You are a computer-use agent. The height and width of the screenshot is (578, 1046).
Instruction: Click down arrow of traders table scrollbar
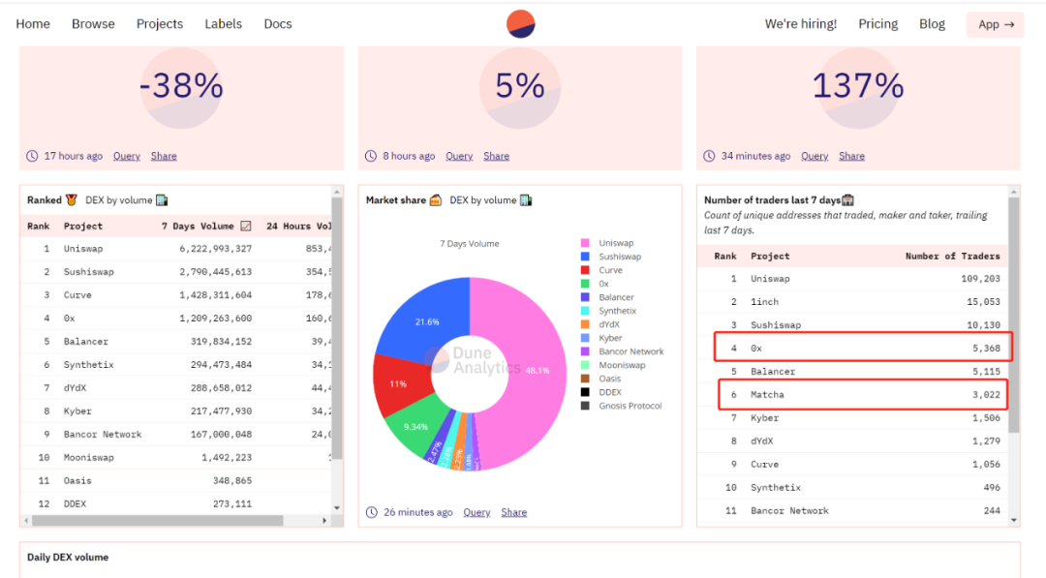tap(1014, 520)
